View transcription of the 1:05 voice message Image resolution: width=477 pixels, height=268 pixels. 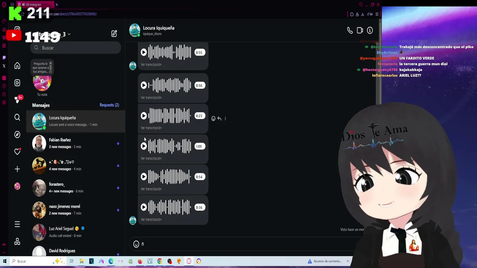coord(151,158)
